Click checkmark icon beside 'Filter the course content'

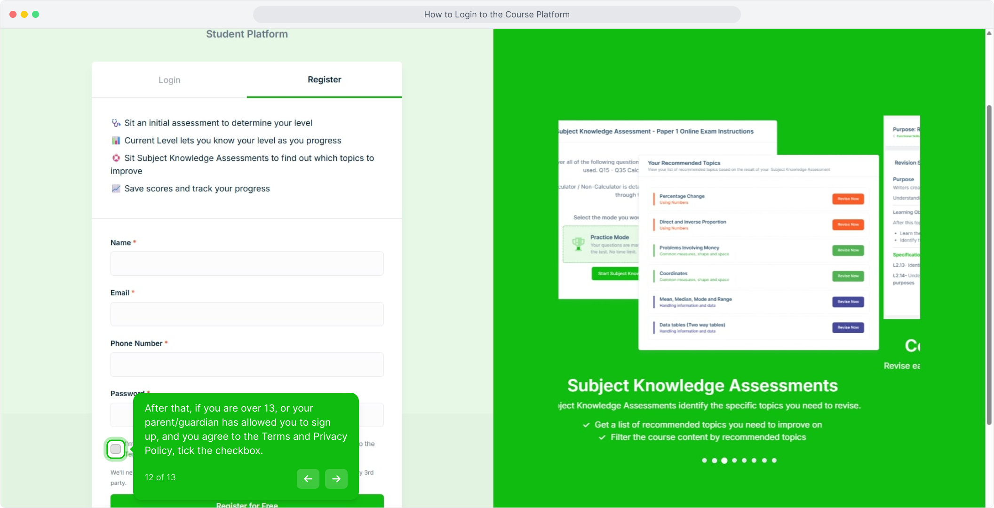click(x=602, y=437)
